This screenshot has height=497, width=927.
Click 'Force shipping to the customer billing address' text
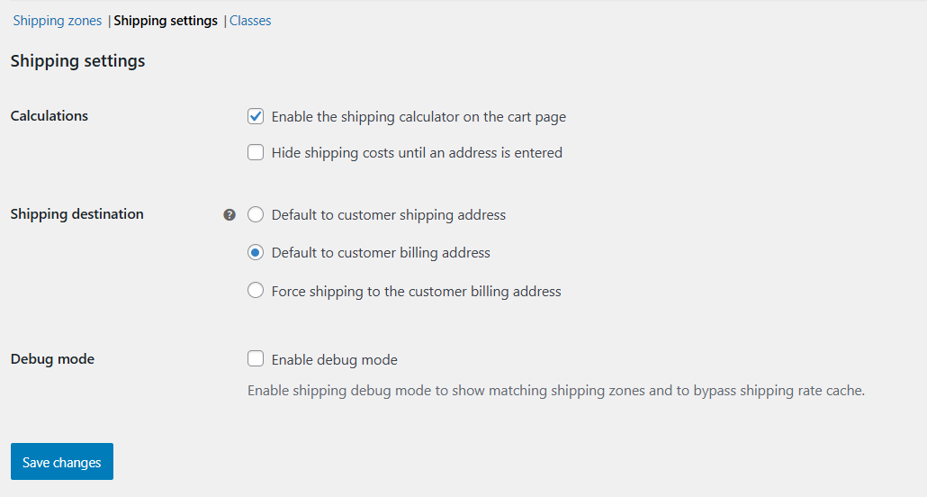pyautogui.click(x=416, y=292)
